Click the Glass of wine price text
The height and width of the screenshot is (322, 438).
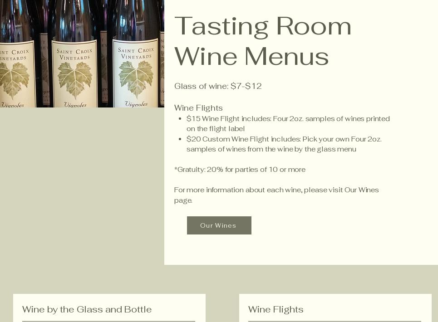[218, 86]
